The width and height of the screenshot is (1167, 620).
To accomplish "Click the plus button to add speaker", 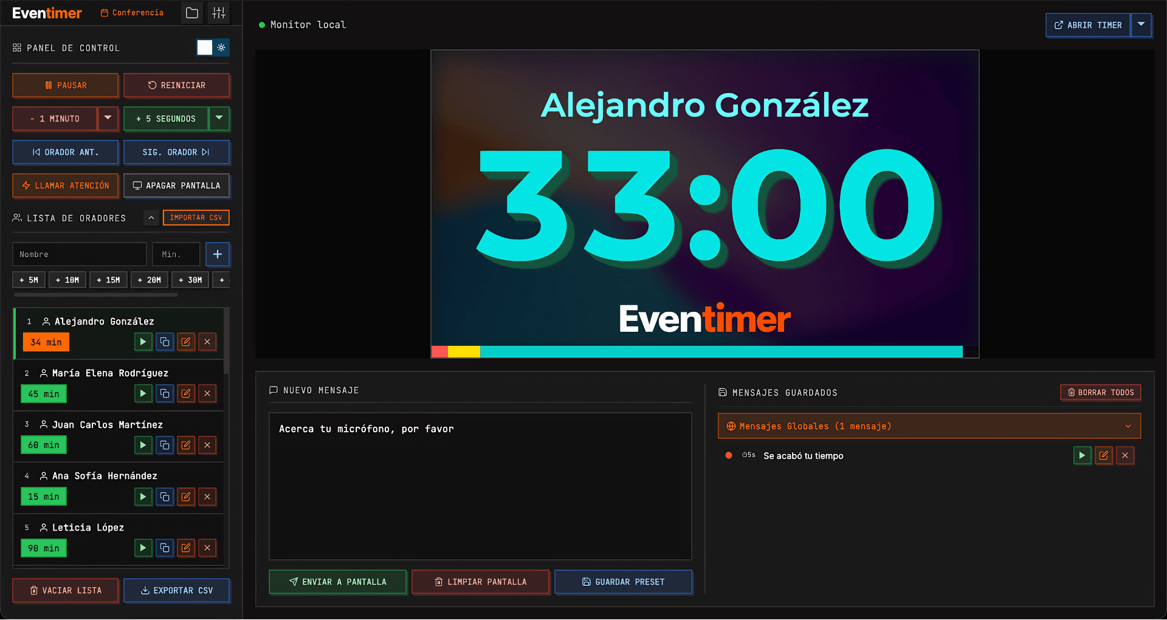I will [218, 254].
